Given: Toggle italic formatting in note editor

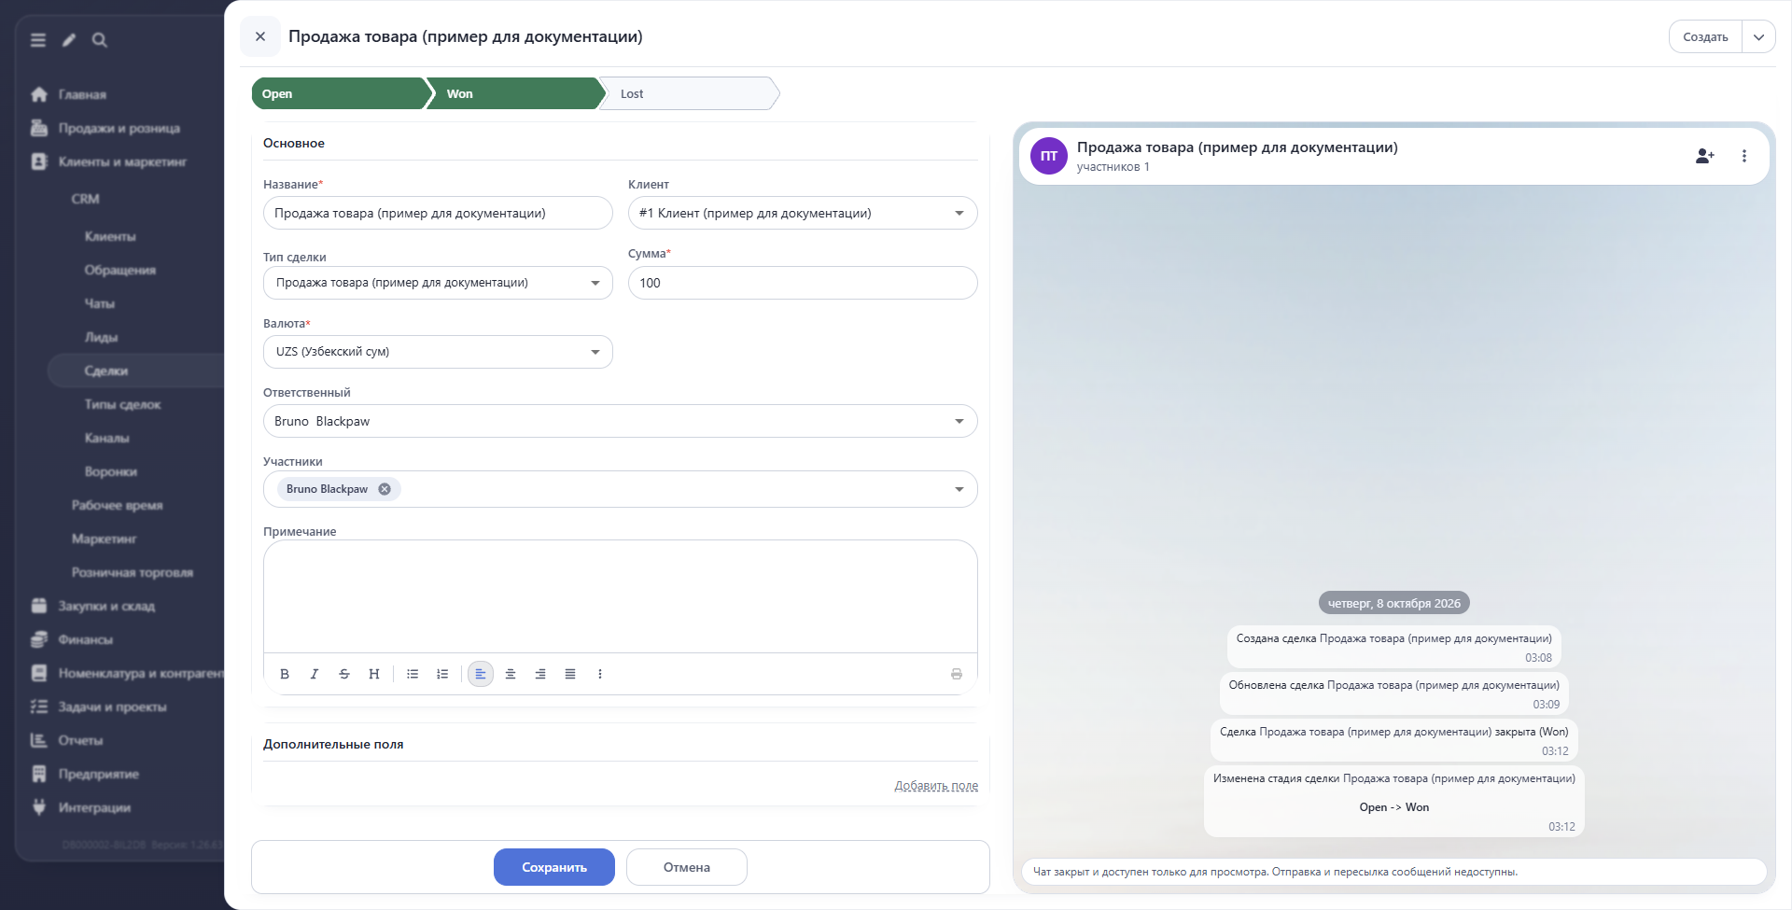Looking at the screenshot, I should click(x=315, y=674).
